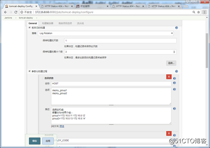Open the help icon beside the HOST name field

point(174,83)
